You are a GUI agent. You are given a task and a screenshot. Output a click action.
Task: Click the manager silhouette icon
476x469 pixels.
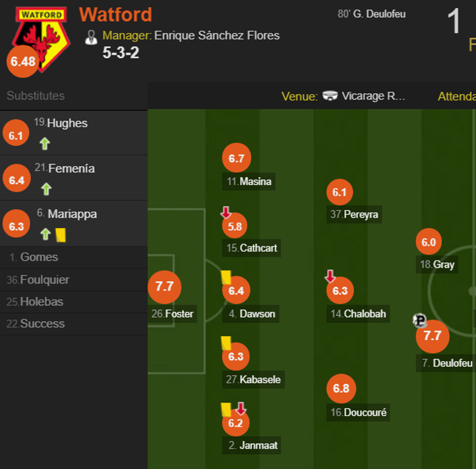(x=91, y=37)
